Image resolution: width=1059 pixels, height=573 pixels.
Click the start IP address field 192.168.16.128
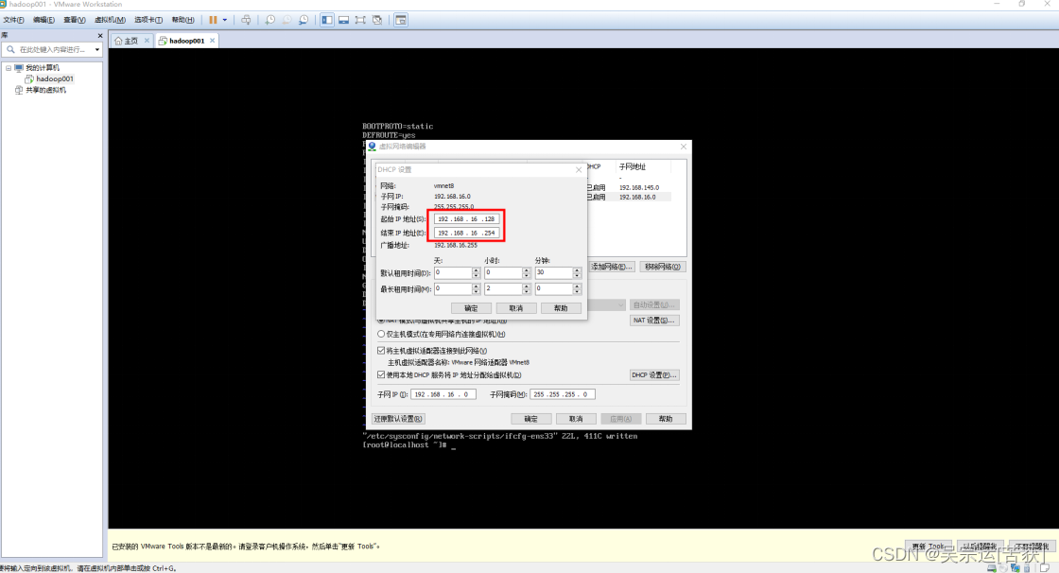466,219
